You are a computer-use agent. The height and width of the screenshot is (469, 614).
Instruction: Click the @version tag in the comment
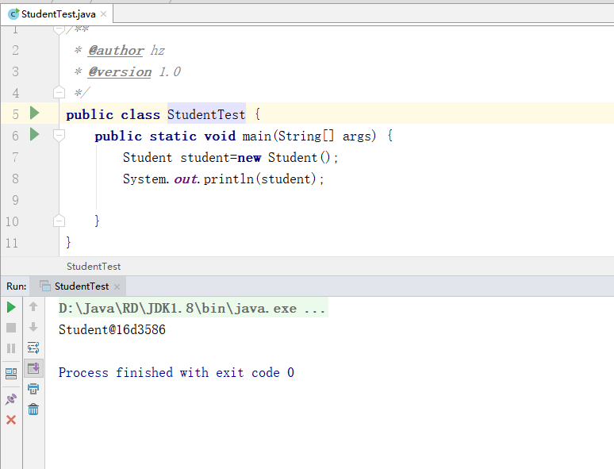click(120, 72)
